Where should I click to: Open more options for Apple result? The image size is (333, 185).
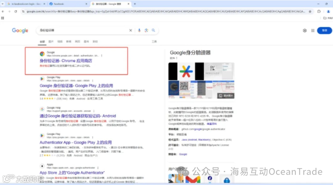(x=98, y=168)
